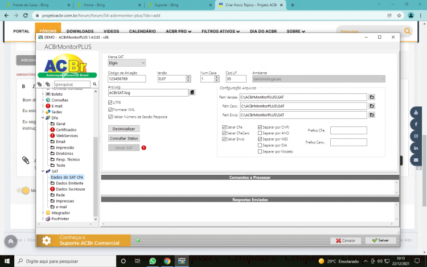Enable Separar por DIA
The height and width of the screenshot is (267, 427).
tap(260, 145)
